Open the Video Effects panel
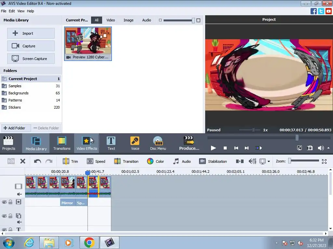This screenshot has width=333, height=249. point(87,143)
